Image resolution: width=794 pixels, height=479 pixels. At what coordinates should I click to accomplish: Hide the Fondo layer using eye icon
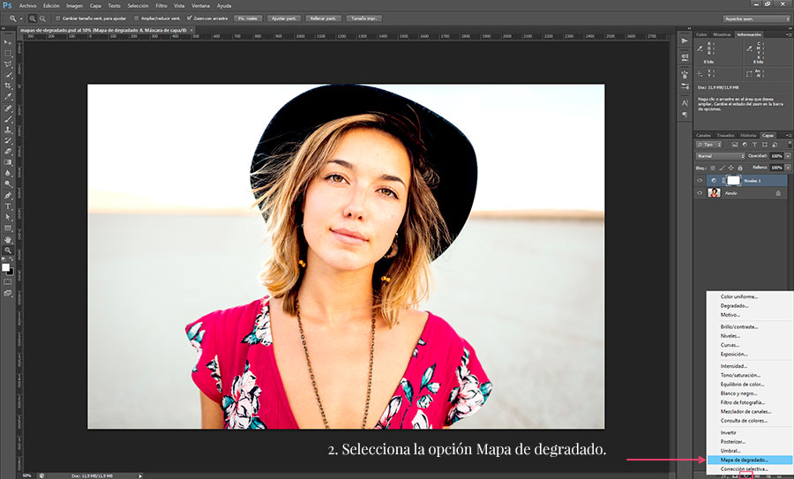click(x=700, y=192)
